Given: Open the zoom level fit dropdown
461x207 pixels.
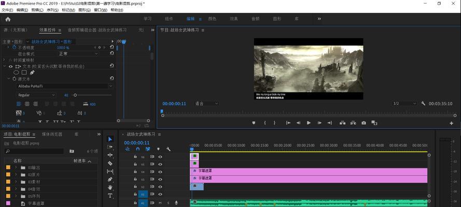Looking at the screenshot, I should pyautogui.click(x=206, y=103).
